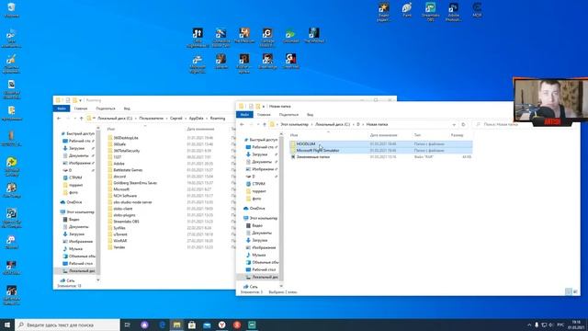Click OneDrive in Новая папка navigation pane
Image resolution: width=588 pixels, height=331 pixels.
tap(257, 209)
